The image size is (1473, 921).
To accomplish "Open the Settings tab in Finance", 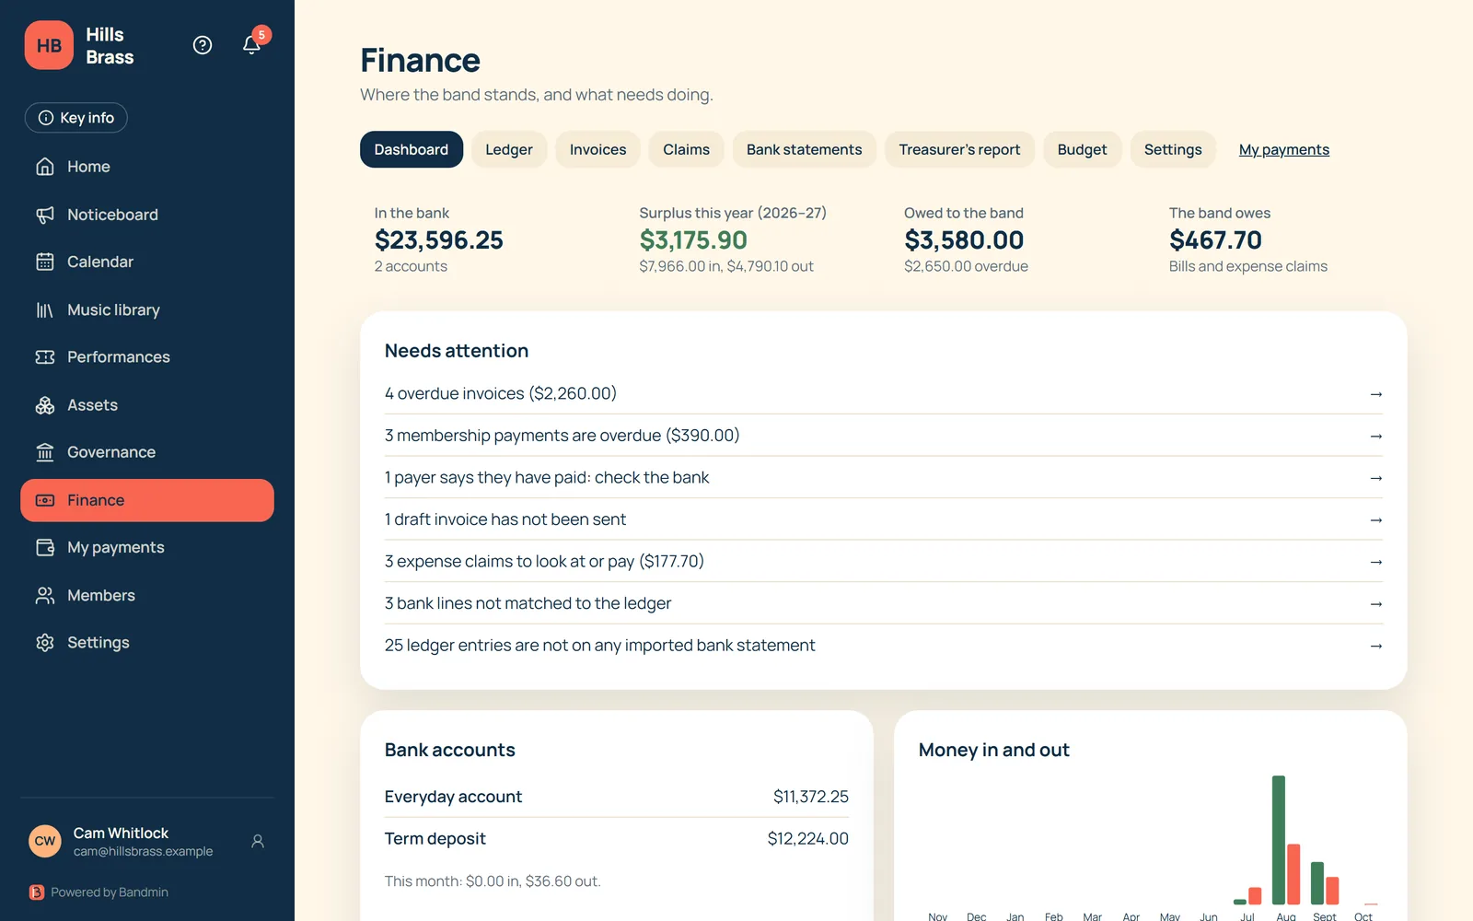I will (x=1173, y=149).
